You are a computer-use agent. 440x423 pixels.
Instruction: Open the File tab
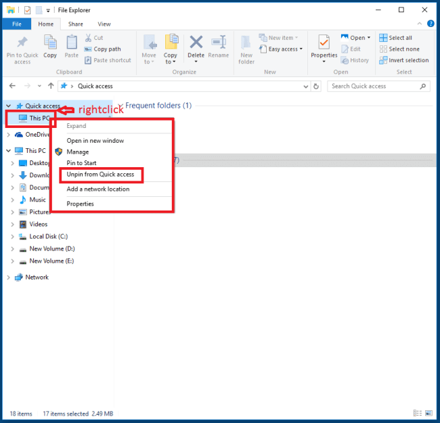coord(17,24)
